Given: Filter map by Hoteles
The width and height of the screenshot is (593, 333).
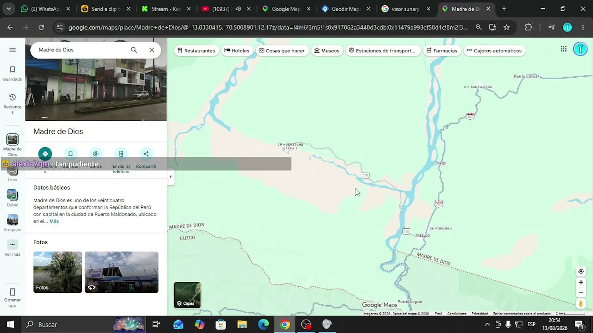Looking at the screenshot, I should pos(237,50).
